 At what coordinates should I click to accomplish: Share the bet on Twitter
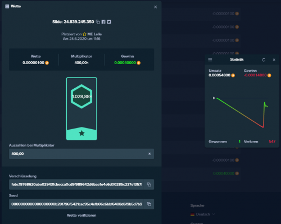tap(109, 22)
